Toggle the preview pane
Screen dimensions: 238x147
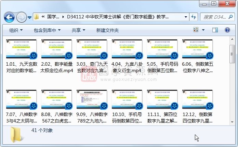(215, 30)
